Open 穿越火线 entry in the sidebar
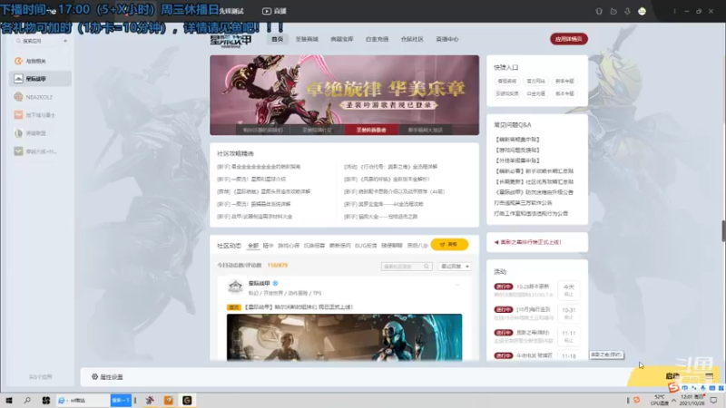Screen dimensions: 726x408 click(40, 151)
